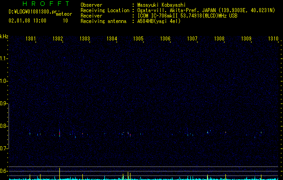Click the 1.1 frequency axis label
This screenshot has width=283, height=180.
[x=4, y=58]
